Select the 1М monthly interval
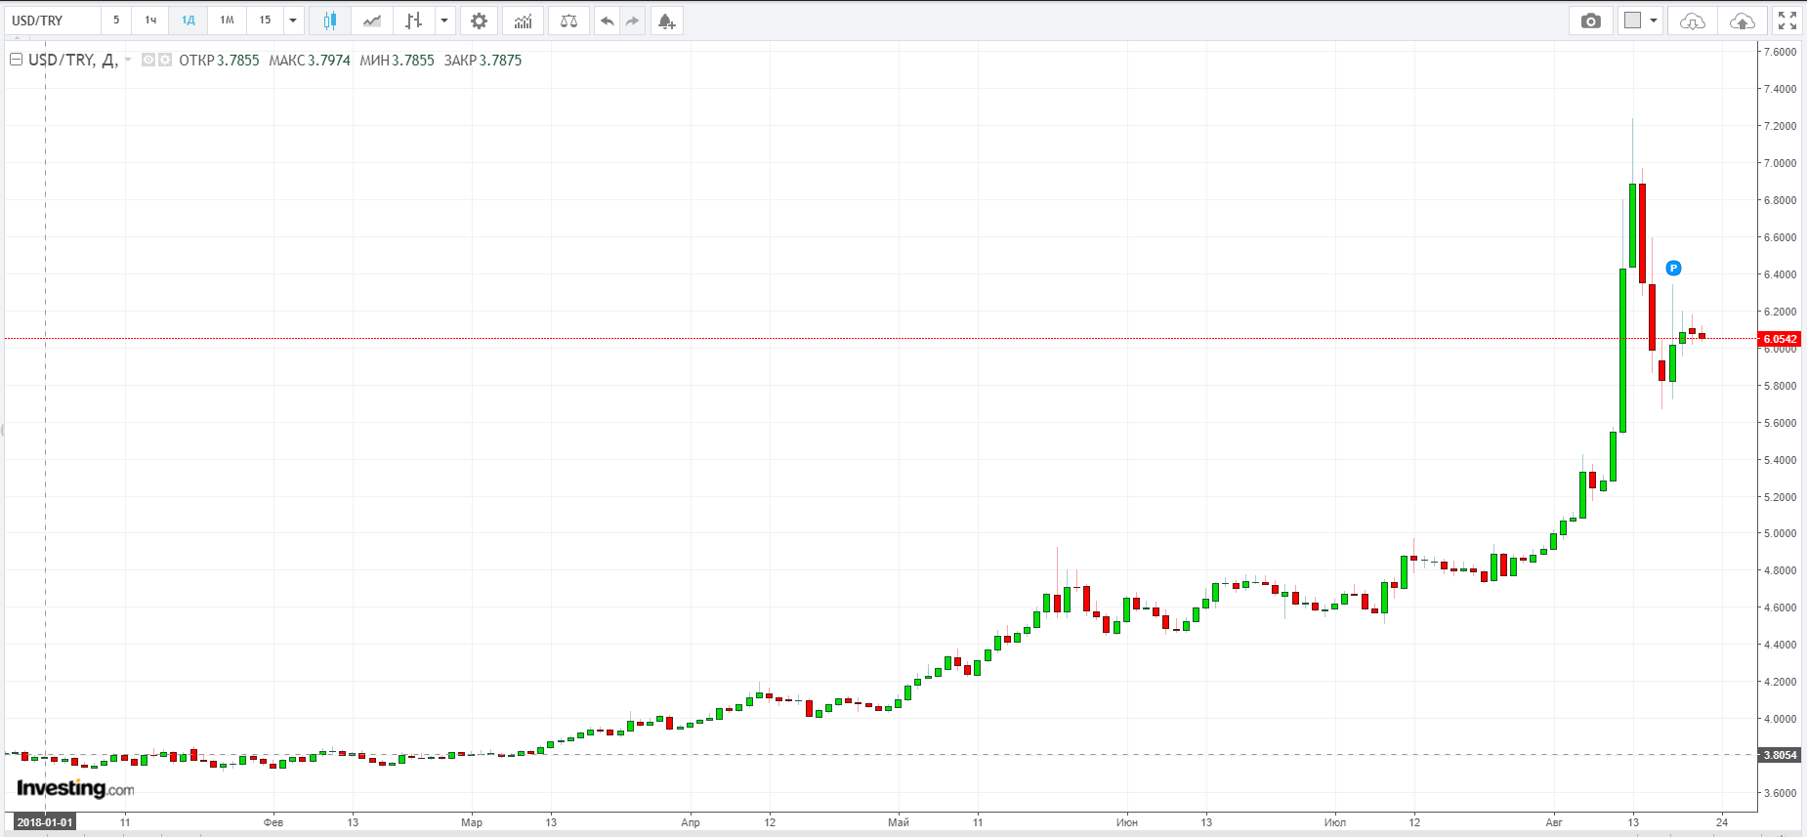 tap(227, 21)
